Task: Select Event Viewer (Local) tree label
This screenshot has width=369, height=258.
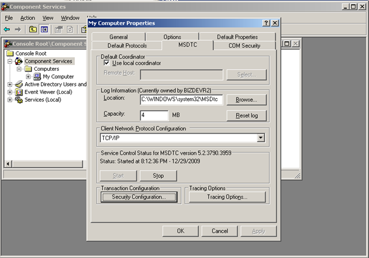Action: [x=48, y=92]
